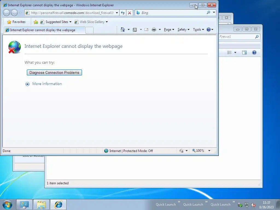Open the recent pages dropdown arrow

point(20,13)
